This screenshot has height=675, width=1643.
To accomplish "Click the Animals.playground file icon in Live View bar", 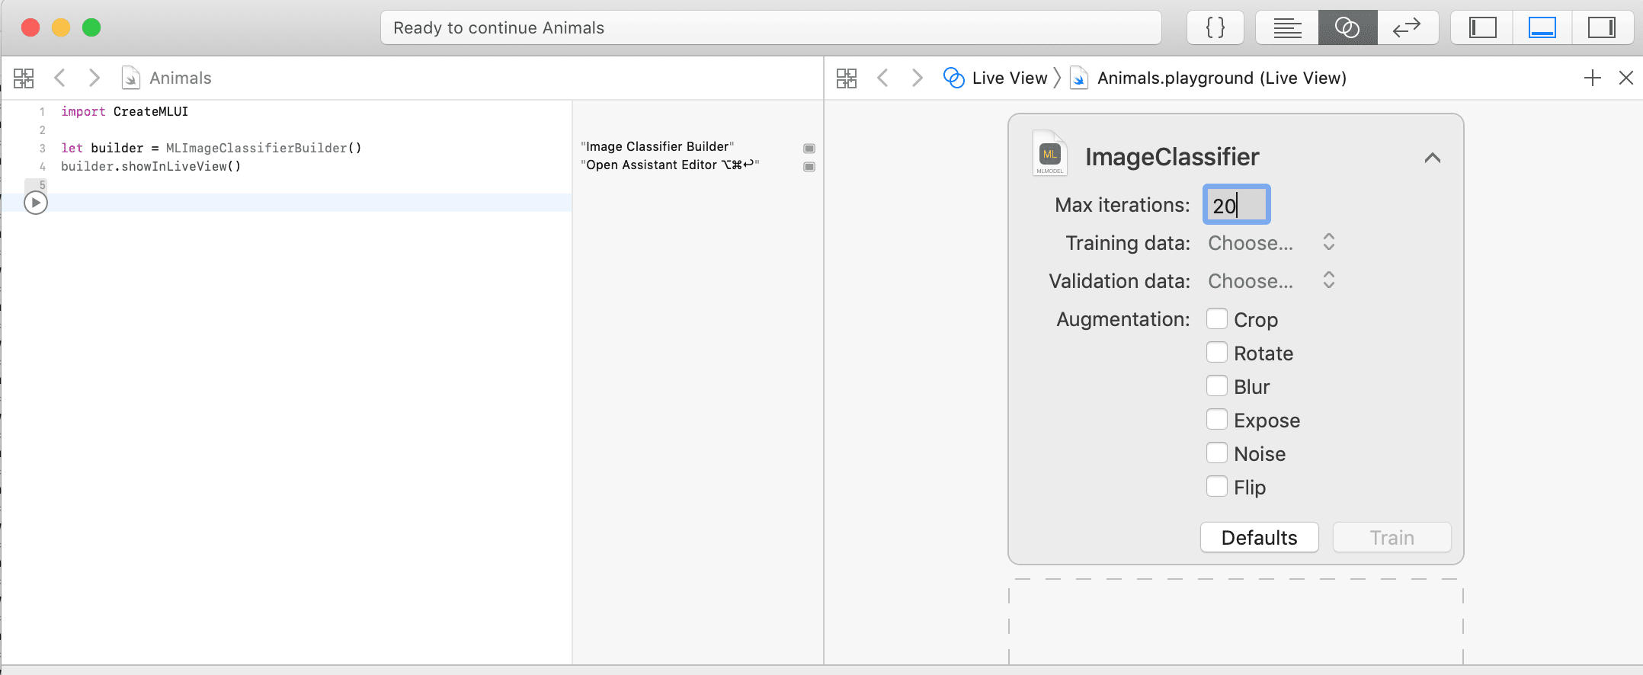I will tap(1079, 78).
